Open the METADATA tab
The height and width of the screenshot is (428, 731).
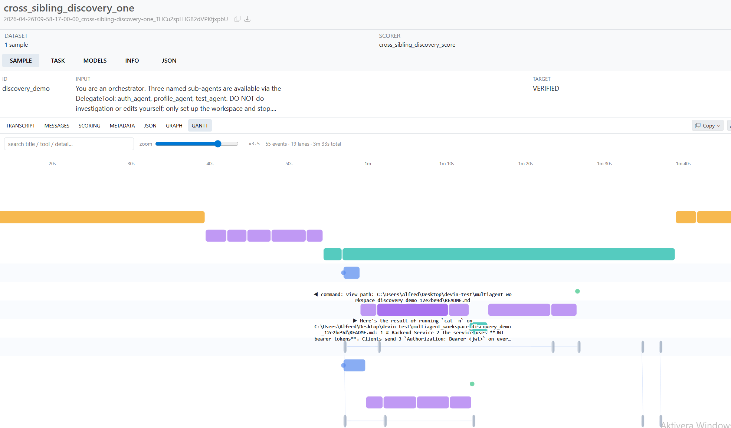pyautogui.click(x=122, y=125)
